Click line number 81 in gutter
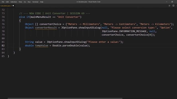 click(3, 42)
